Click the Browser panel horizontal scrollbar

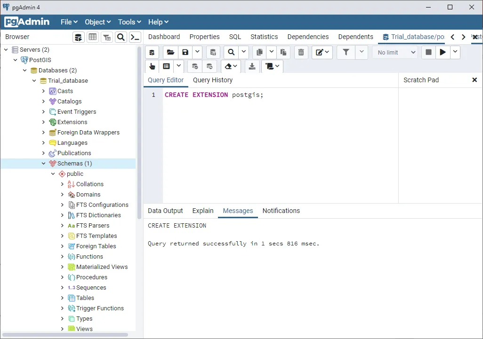65,335
